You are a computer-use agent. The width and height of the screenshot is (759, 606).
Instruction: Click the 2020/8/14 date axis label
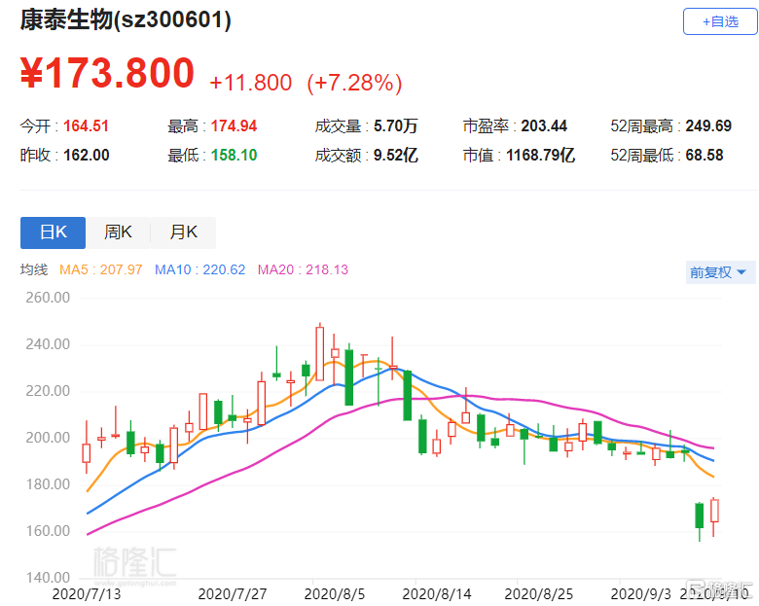coord(437,594)
